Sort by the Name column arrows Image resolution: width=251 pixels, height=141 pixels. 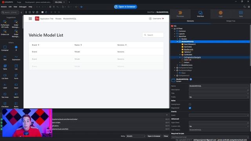81,45
